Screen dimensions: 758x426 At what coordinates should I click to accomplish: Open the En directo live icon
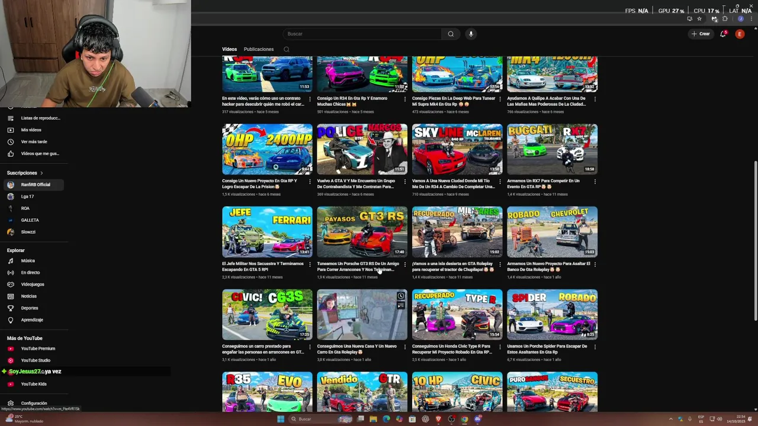click(x=10, y=273)
